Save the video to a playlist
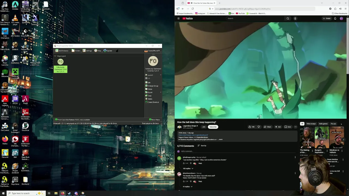Image resolution: width=349 pixels, height=196 pixels. point(288,127)
